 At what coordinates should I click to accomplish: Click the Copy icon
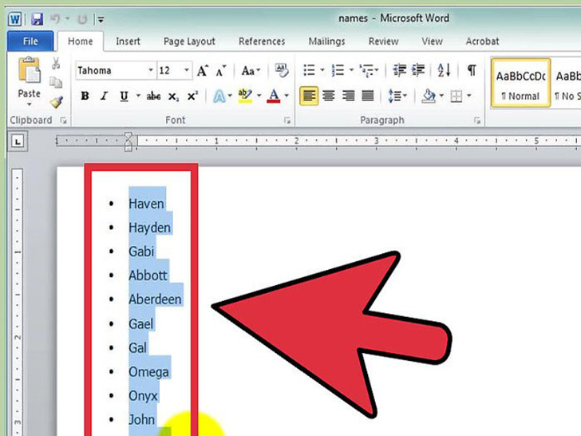pyautogui.click(x=56, y=82)
